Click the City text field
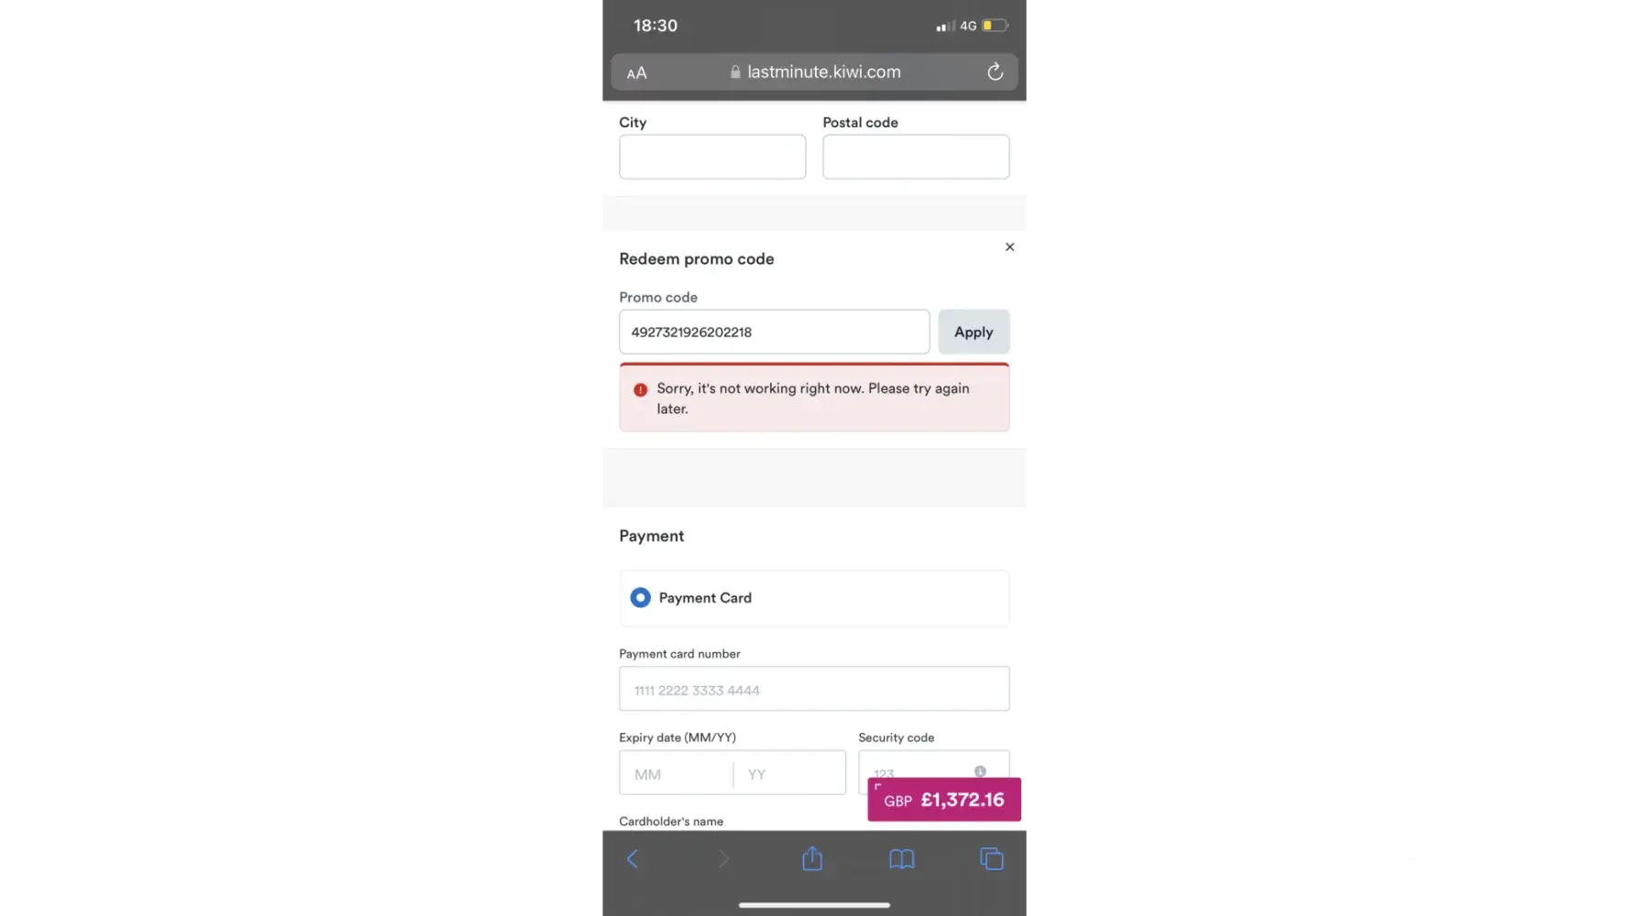The height and width of the screenshot is (916, 1630). [712, 157]
